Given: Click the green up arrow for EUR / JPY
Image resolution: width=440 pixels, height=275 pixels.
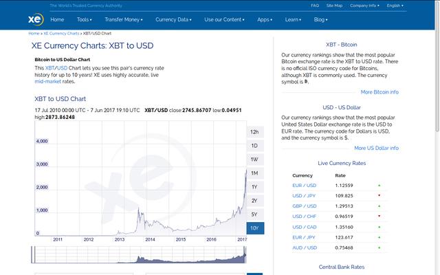Looking at the screenshot, I should point(379,237).
